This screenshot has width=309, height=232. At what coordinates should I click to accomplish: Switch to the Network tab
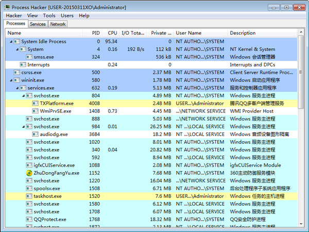58,24
